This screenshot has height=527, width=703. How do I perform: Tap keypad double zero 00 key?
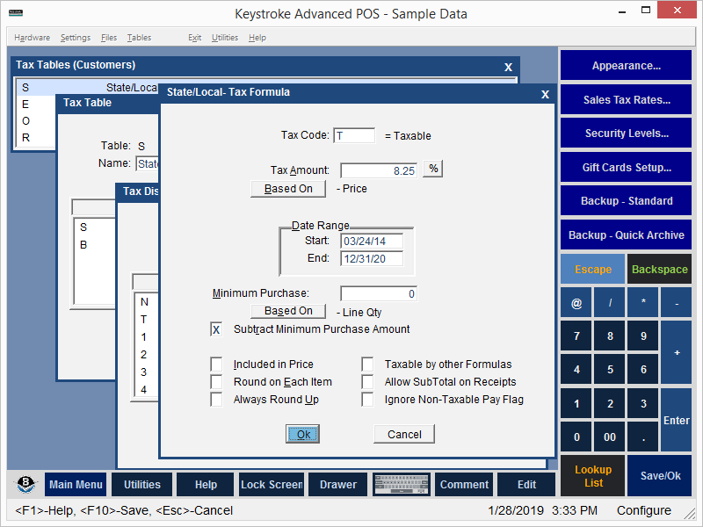tap(610, 437)
